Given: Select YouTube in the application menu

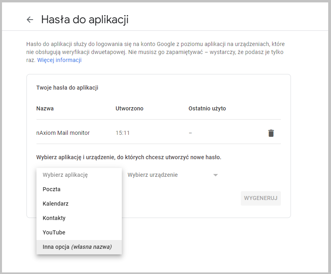Looking at the screenshot, I should (54, 232).
